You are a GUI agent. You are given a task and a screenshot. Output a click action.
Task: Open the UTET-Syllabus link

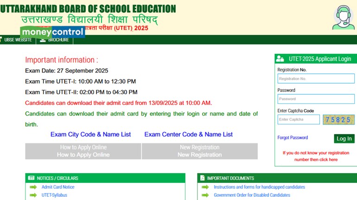tap(54, 195)
